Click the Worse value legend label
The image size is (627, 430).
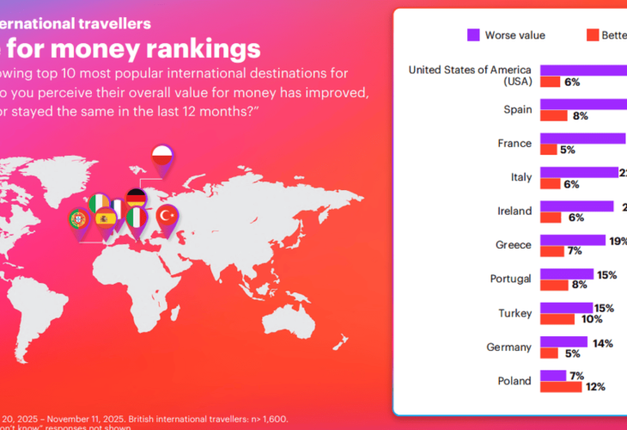click(514, 35)
